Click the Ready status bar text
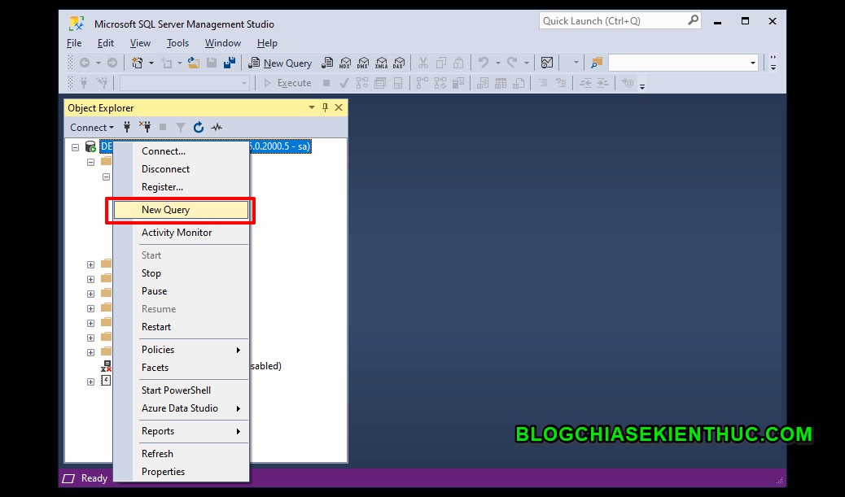 94,478
